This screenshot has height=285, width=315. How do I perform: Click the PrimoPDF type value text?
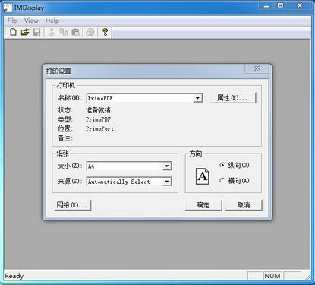pyautogui.click(x=98, y=119)
